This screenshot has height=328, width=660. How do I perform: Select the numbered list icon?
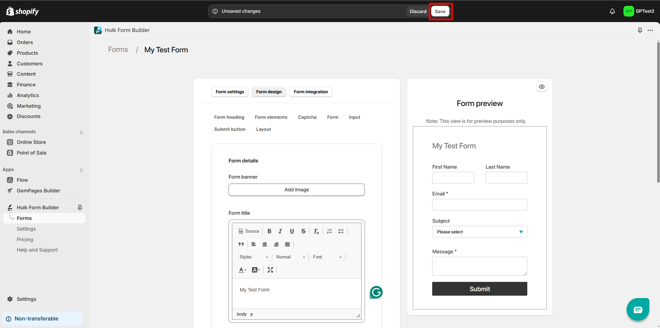[329, 231]
